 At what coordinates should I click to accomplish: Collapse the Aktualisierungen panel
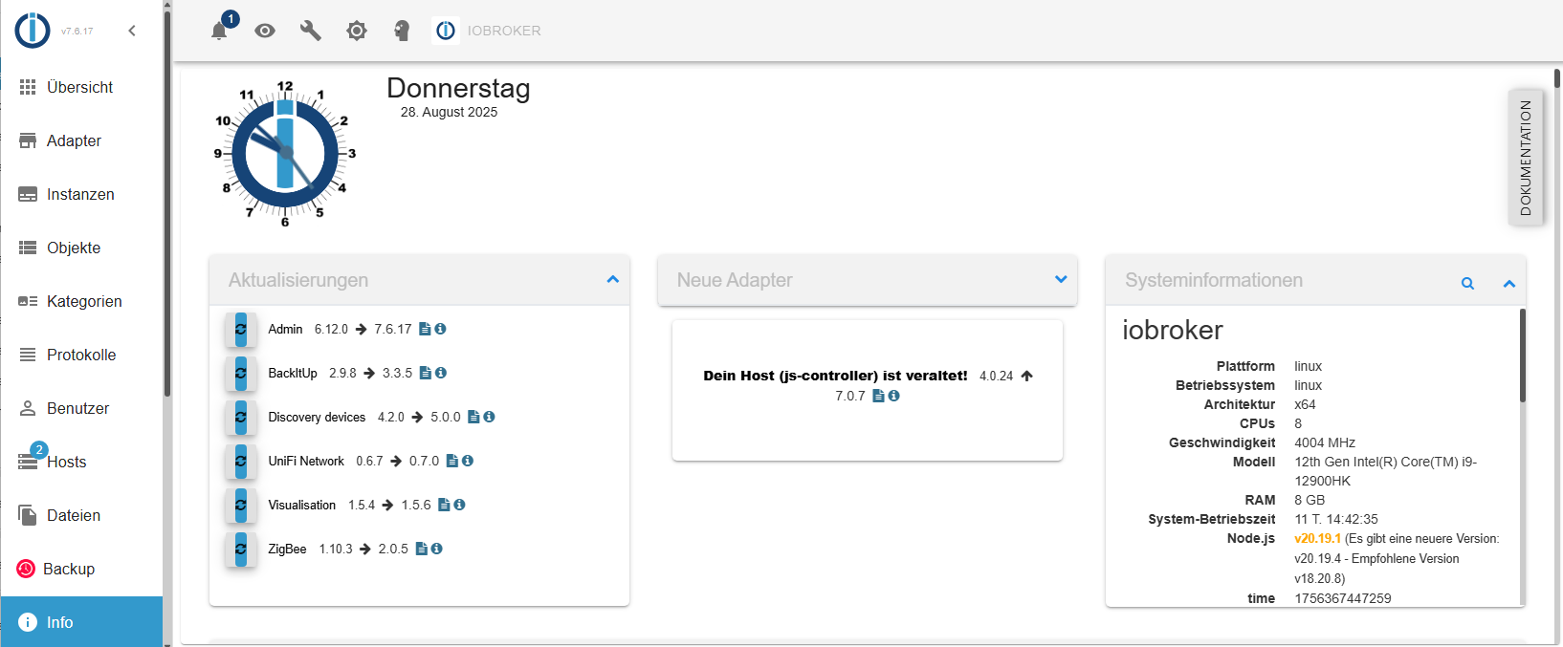[x=613, y=279]
